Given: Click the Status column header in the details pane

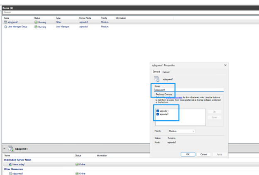Looking at the screenshot, I should click(85, 156).
